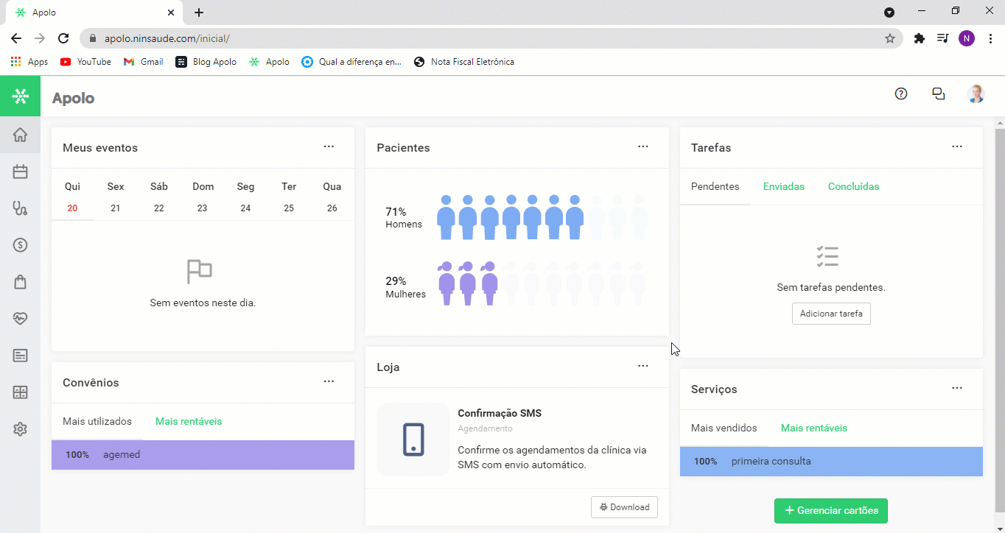Reload the page
Viewport: 1005px width, 533px height.
pyautogui.click(x=63, y=38)
